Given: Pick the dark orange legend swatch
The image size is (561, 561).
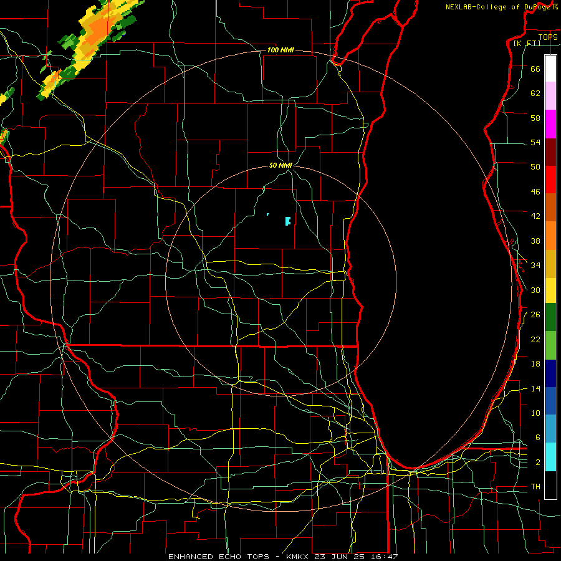Looking at the screenshot, I should pos(550,207).
